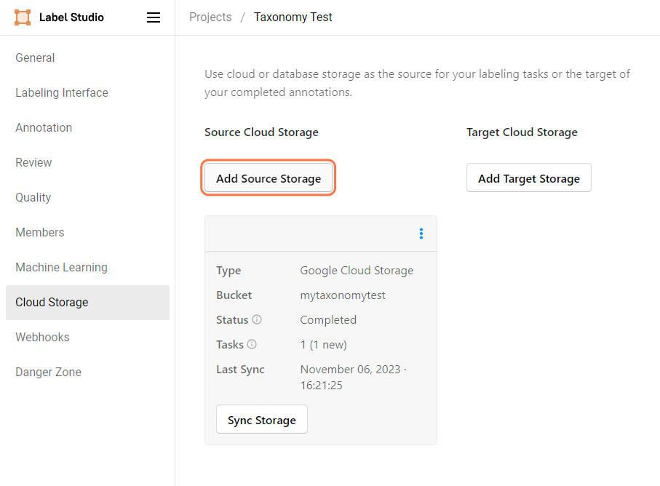
Task: Select Cloud Storage in the sidebar
Action: click(x=52, y=302)
